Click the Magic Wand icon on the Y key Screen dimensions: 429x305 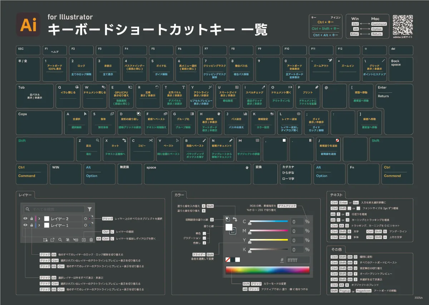pos(210,87)
